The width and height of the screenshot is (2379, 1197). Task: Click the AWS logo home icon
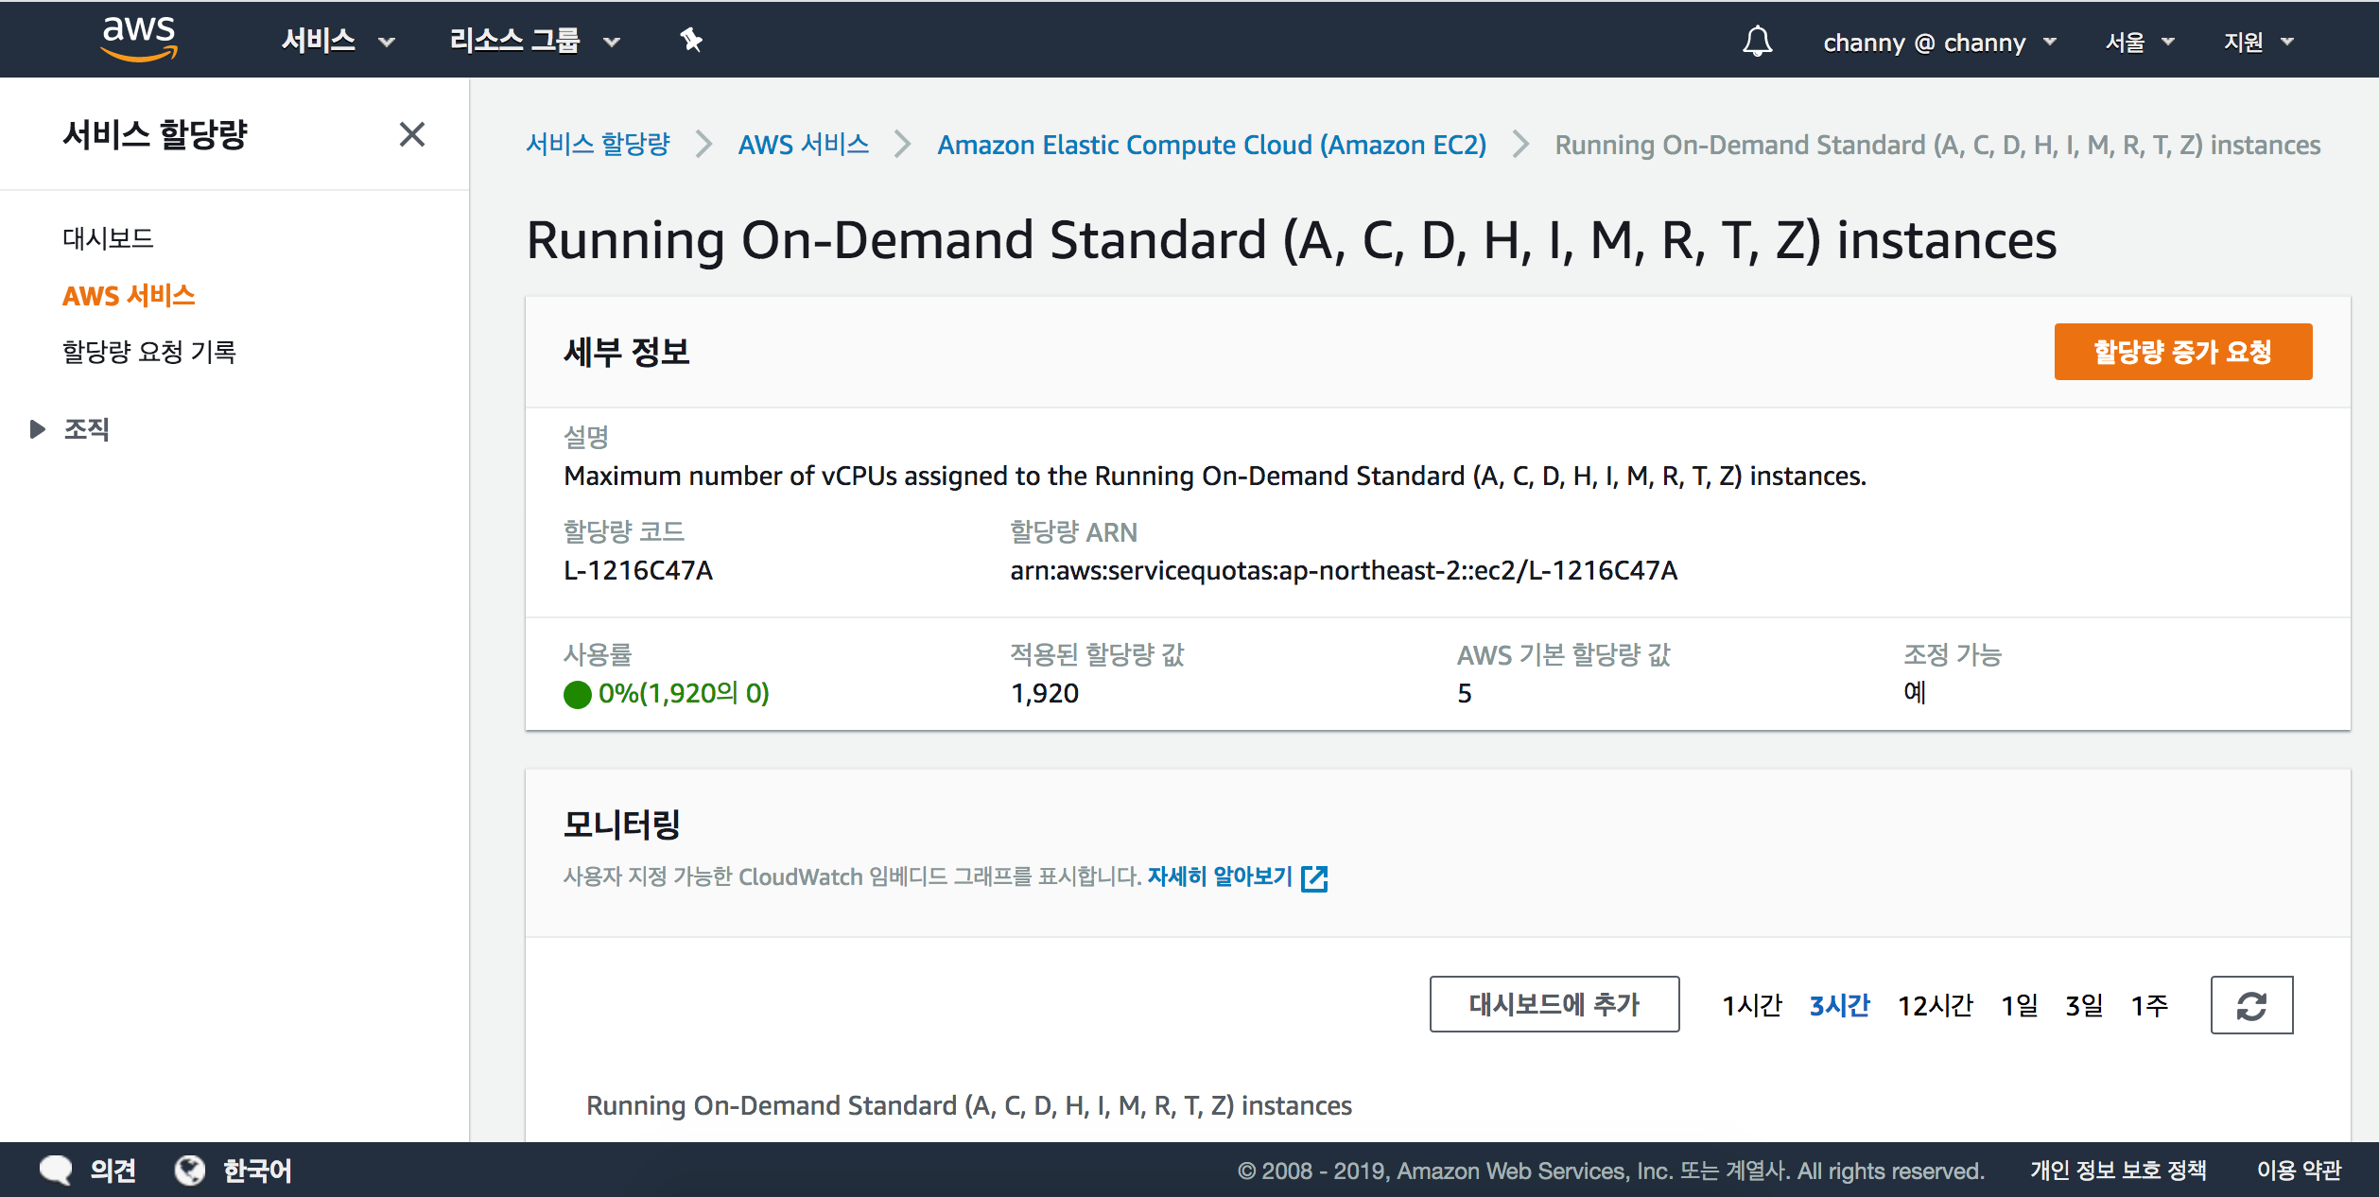coord(139,39)
